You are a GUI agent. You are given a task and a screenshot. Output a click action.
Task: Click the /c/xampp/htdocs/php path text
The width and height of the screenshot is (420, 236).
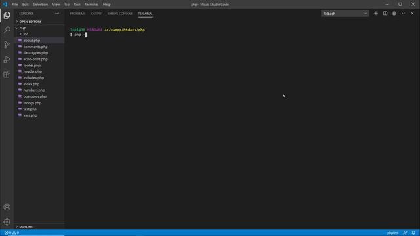[x=125, y=30]
